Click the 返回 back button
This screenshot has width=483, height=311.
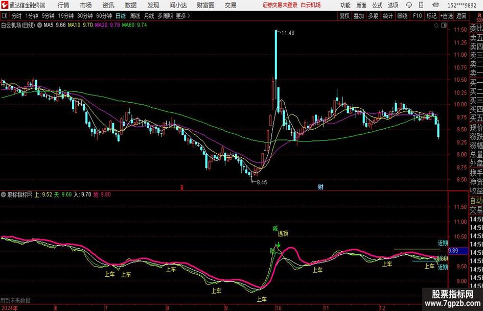pos(461,16)
